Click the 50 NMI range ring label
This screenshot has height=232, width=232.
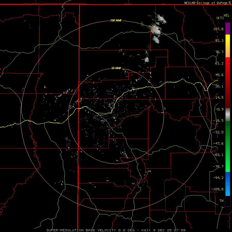coord(116,68)
